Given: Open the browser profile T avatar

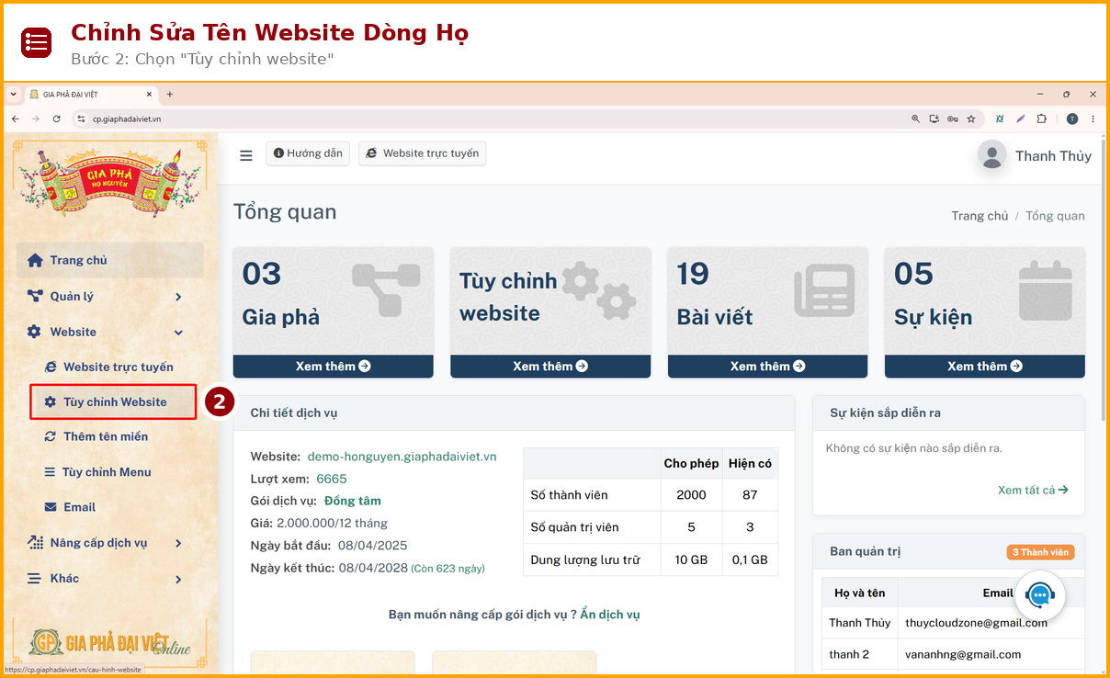Looking at the screenshot, I should tap(1071, 119).
